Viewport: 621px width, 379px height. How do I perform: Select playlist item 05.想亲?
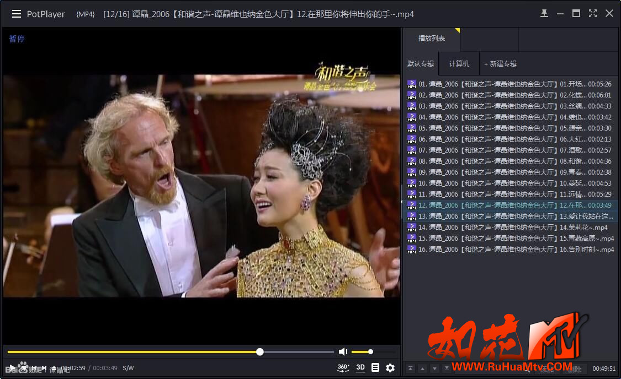tap(511, 128)
